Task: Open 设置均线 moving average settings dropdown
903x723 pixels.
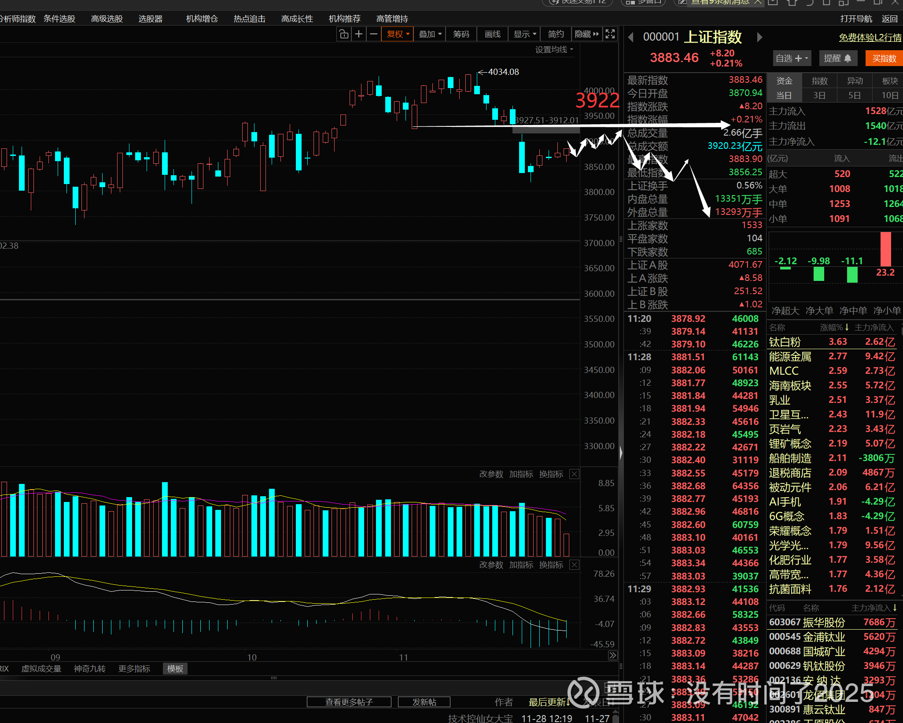Action: pos(554,49)
